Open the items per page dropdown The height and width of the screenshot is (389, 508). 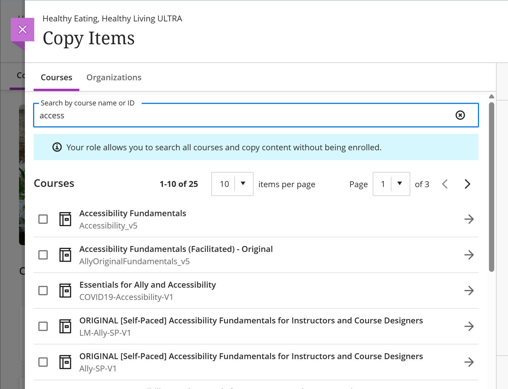[x=232, y=184]
